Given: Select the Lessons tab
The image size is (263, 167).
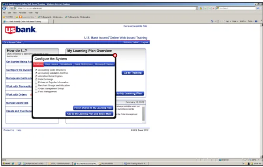Looking at the screenshot, I should 38,64.
